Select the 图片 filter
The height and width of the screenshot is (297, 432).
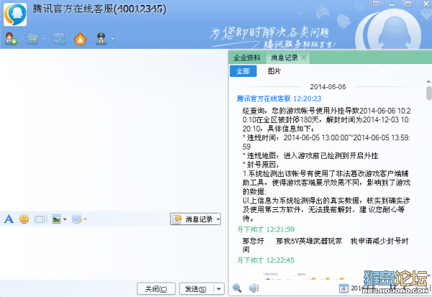coord(274,71)
